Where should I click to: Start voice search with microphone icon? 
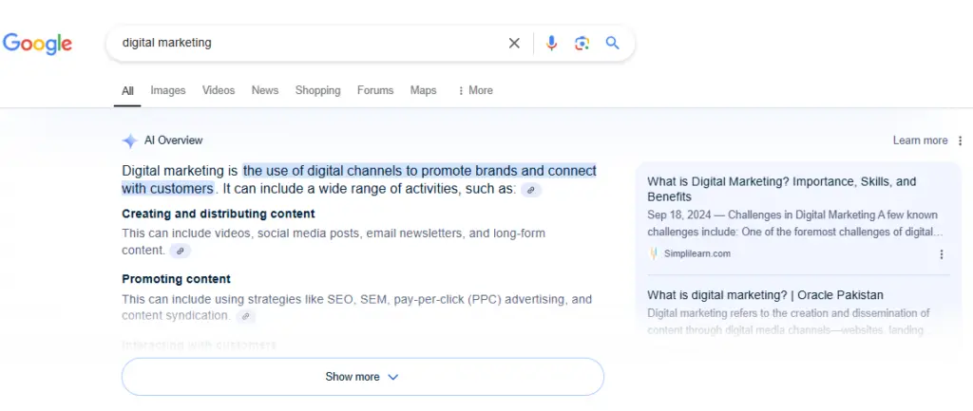coord(551,43)
